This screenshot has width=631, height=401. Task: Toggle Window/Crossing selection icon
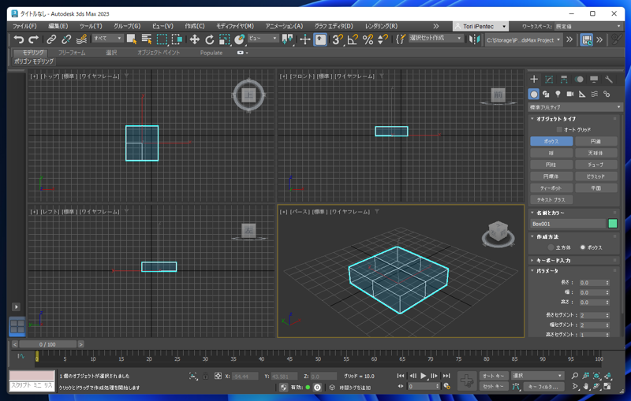177,39
